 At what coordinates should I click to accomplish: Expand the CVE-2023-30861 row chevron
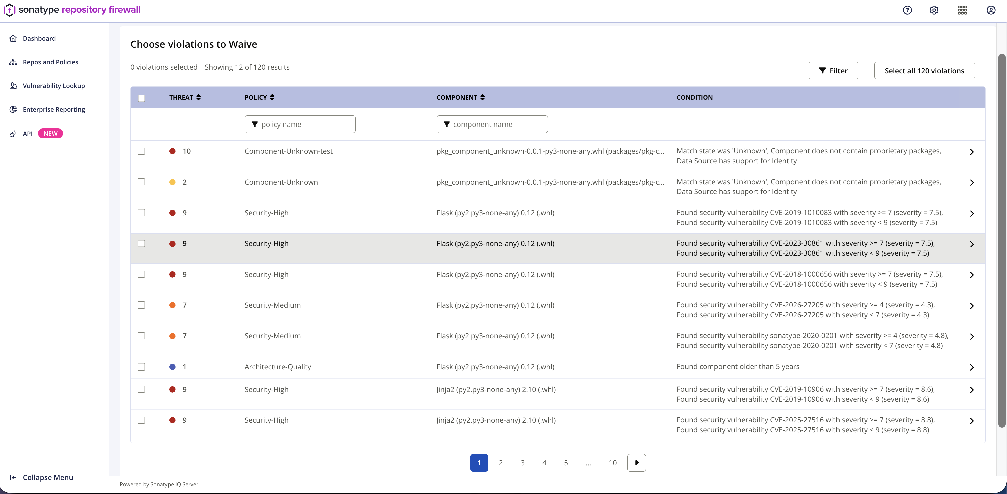971,244
